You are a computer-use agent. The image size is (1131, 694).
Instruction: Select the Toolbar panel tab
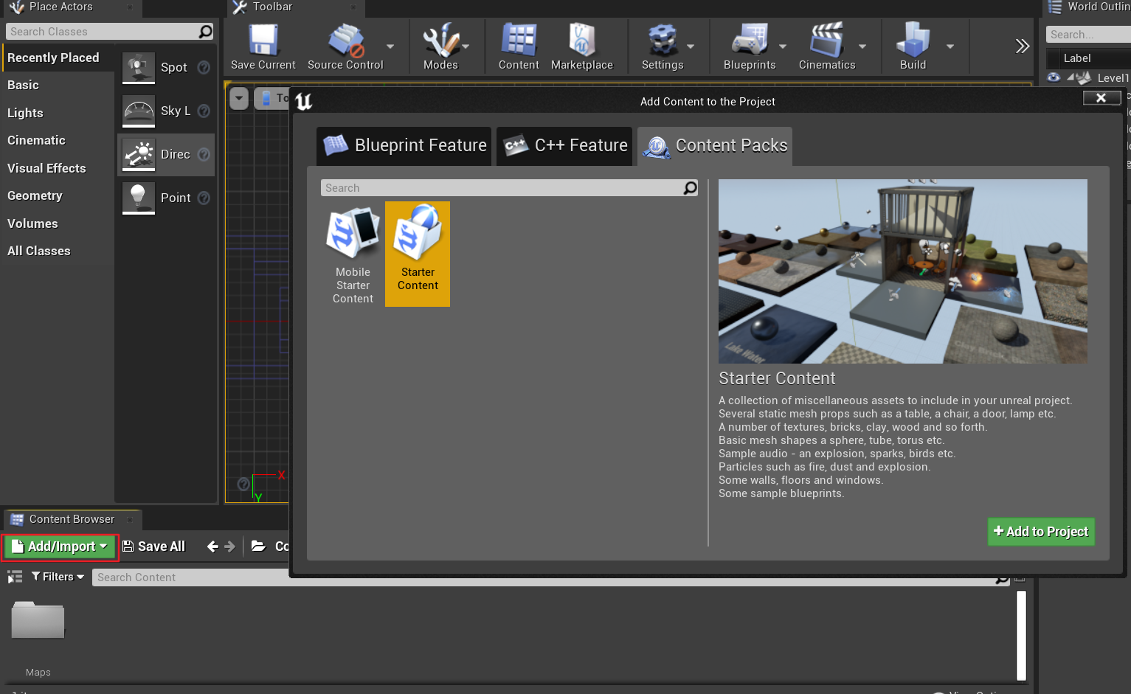pyautogui.click(x=295, y=7)
